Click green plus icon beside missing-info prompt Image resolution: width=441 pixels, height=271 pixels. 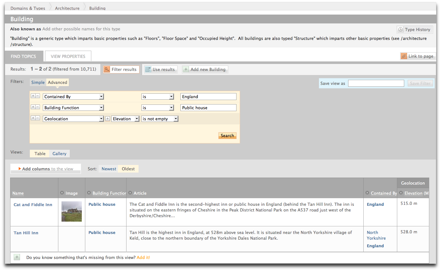[x=17, y=257]
